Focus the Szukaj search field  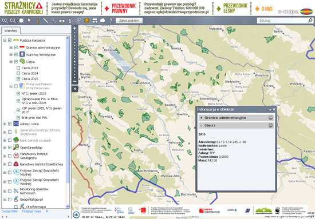(283, 21)
